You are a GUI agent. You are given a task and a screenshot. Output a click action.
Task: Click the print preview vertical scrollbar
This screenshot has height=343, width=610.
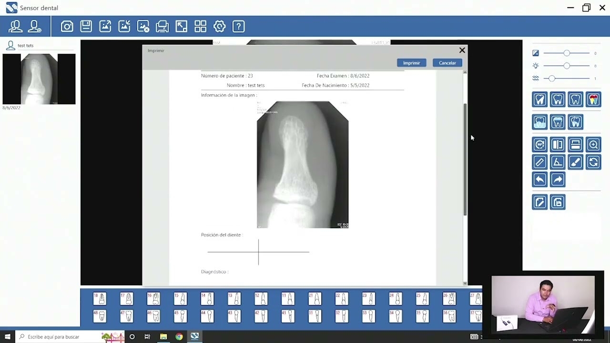[x=465, y=159]
